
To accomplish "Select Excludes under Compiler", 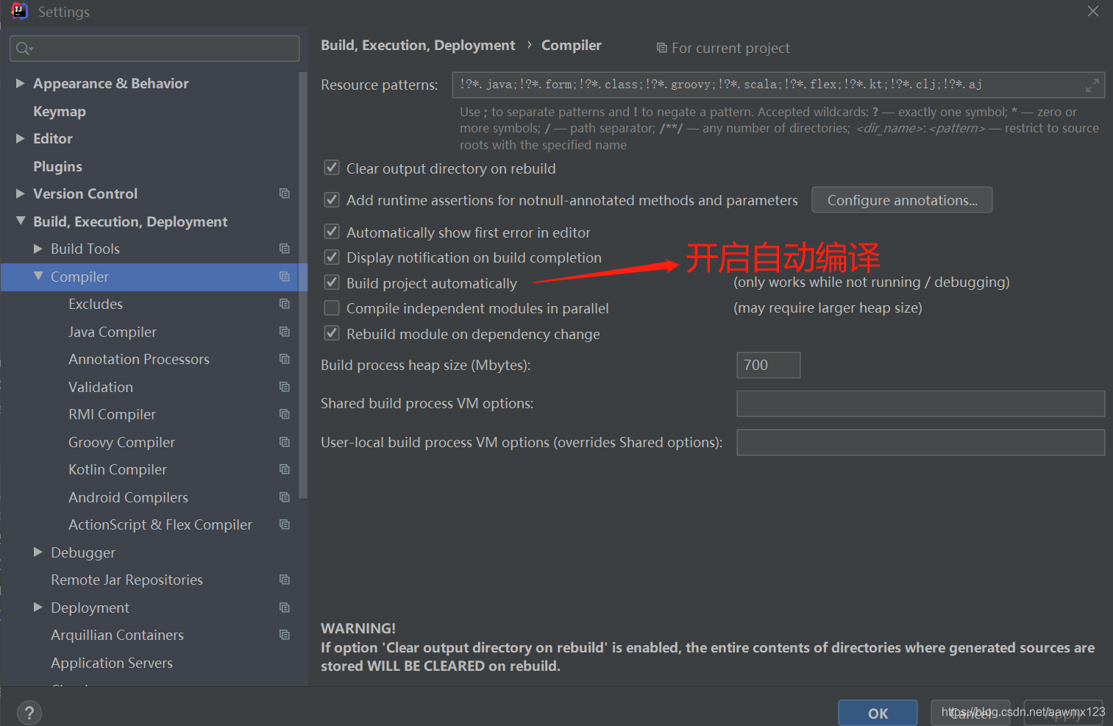I will tap(96, 304).
